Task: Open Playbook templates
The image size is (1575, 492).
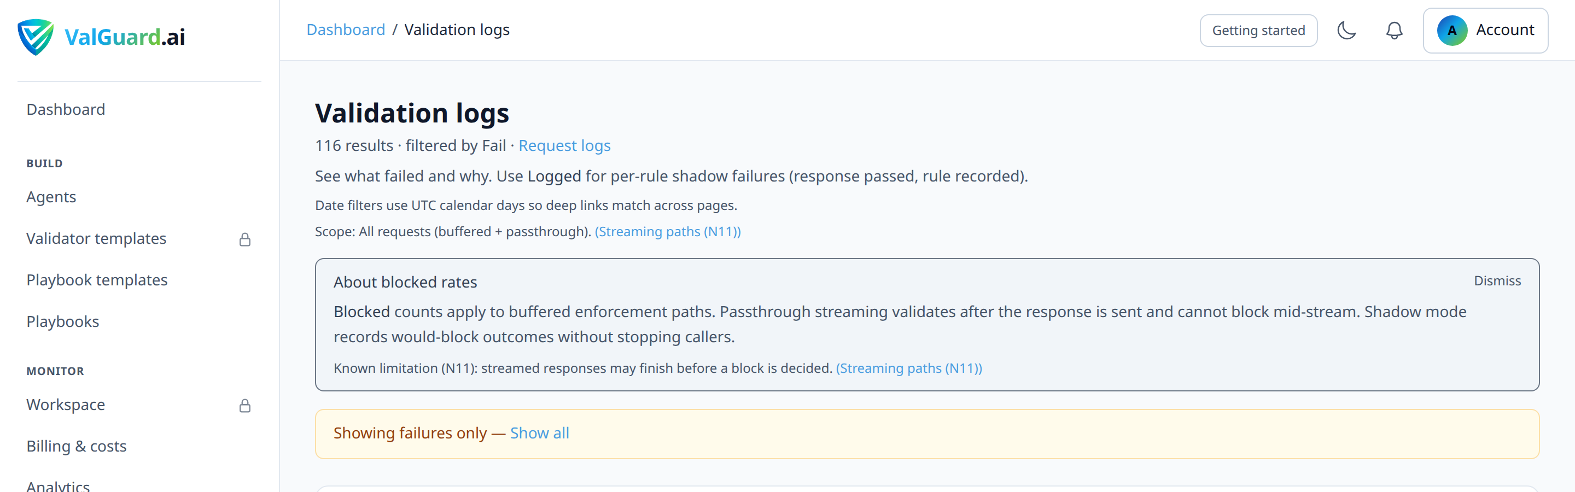Action: pyautogui.click(x=97, y=280)
